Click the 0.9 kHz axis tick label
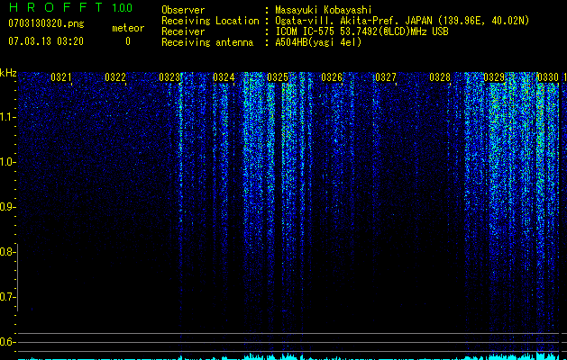 pos(7,207)
